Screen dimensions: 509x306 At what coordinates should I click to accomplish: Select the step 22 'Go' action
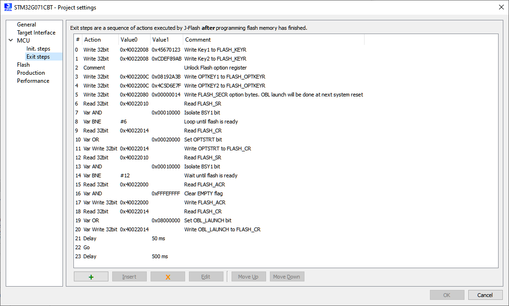point(219,247)
